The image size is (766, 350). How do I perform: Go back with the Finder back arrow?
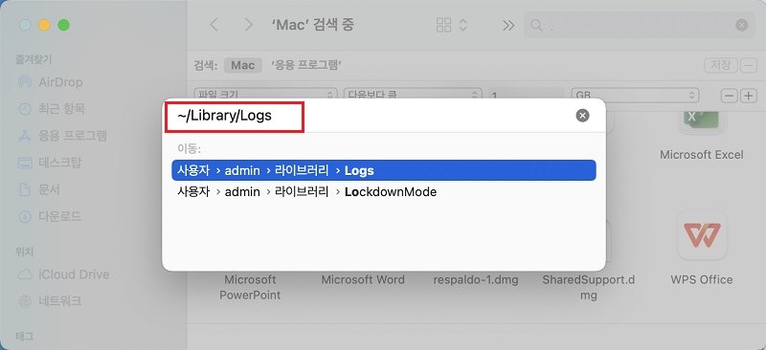(x=214, y=25)
